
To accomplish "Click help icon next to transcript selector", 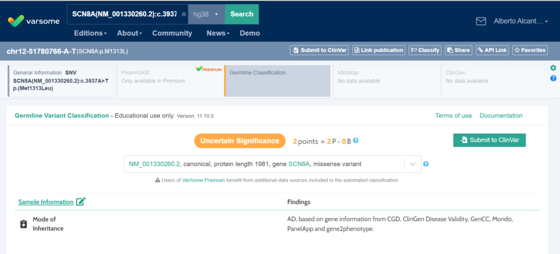I will pos(426,164).
